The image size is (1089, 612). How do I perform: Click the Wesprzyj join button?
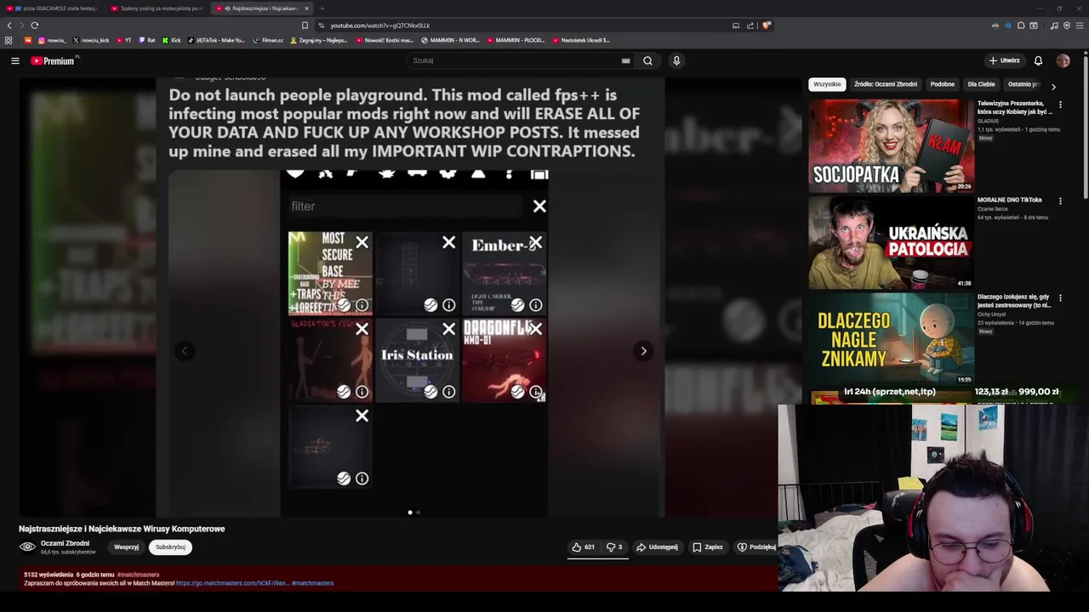[126, 547]
